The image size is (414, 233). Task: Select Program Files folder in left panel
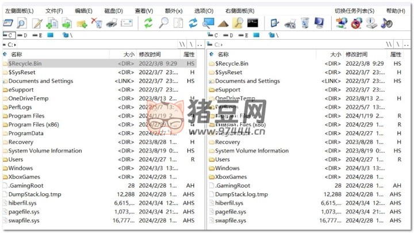click(26, 116)
